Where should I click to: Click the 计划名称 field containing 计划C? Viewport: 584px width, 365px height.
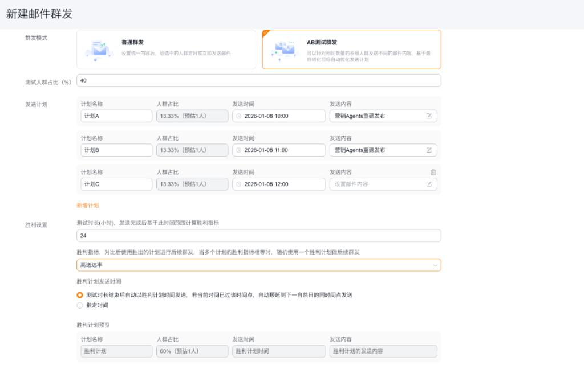coord(116,184)
